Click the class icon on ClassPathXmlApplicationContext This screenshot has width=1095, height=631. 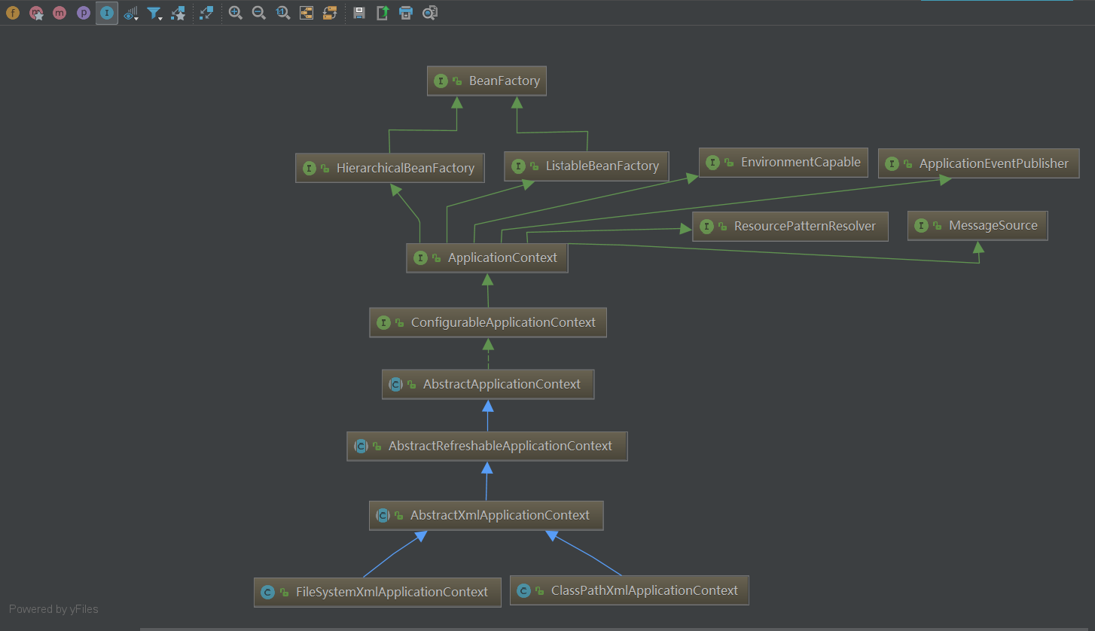pos(523,591)
